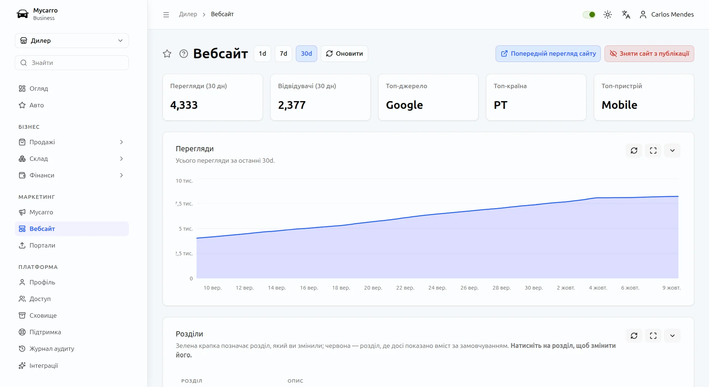Screen dimensions: 709x387
Task: Collapse sidebar with the hamburger icon
Action: [166, 15]
